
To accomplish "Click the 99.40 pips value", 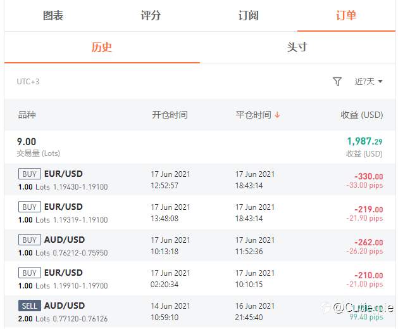I will 366,317.
